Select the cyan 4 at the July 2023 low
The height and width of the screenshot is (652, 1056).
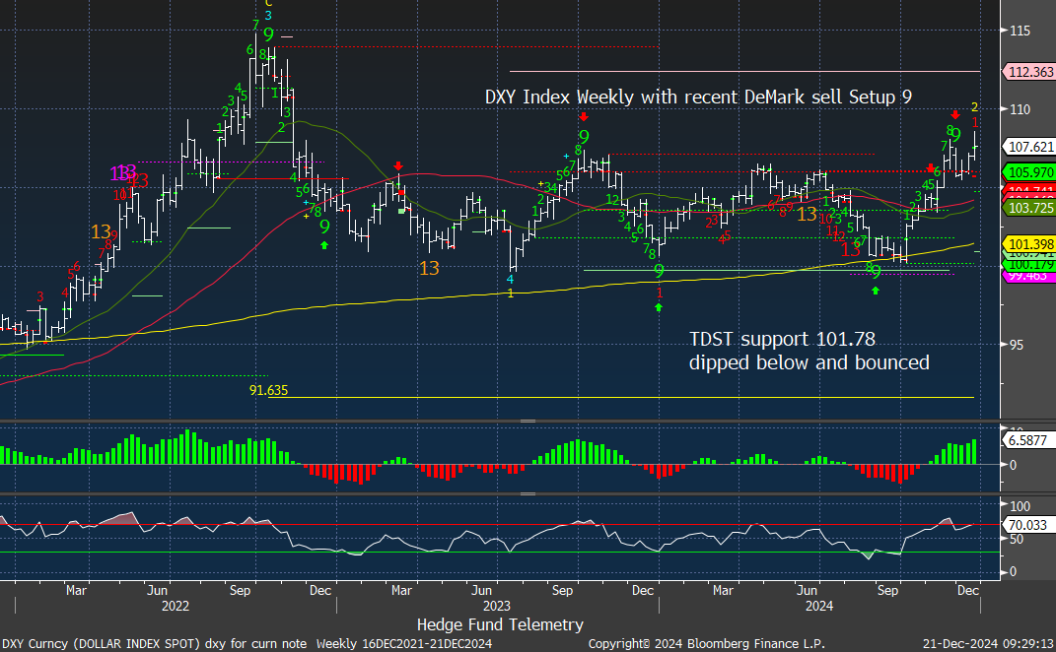[511, 280]
